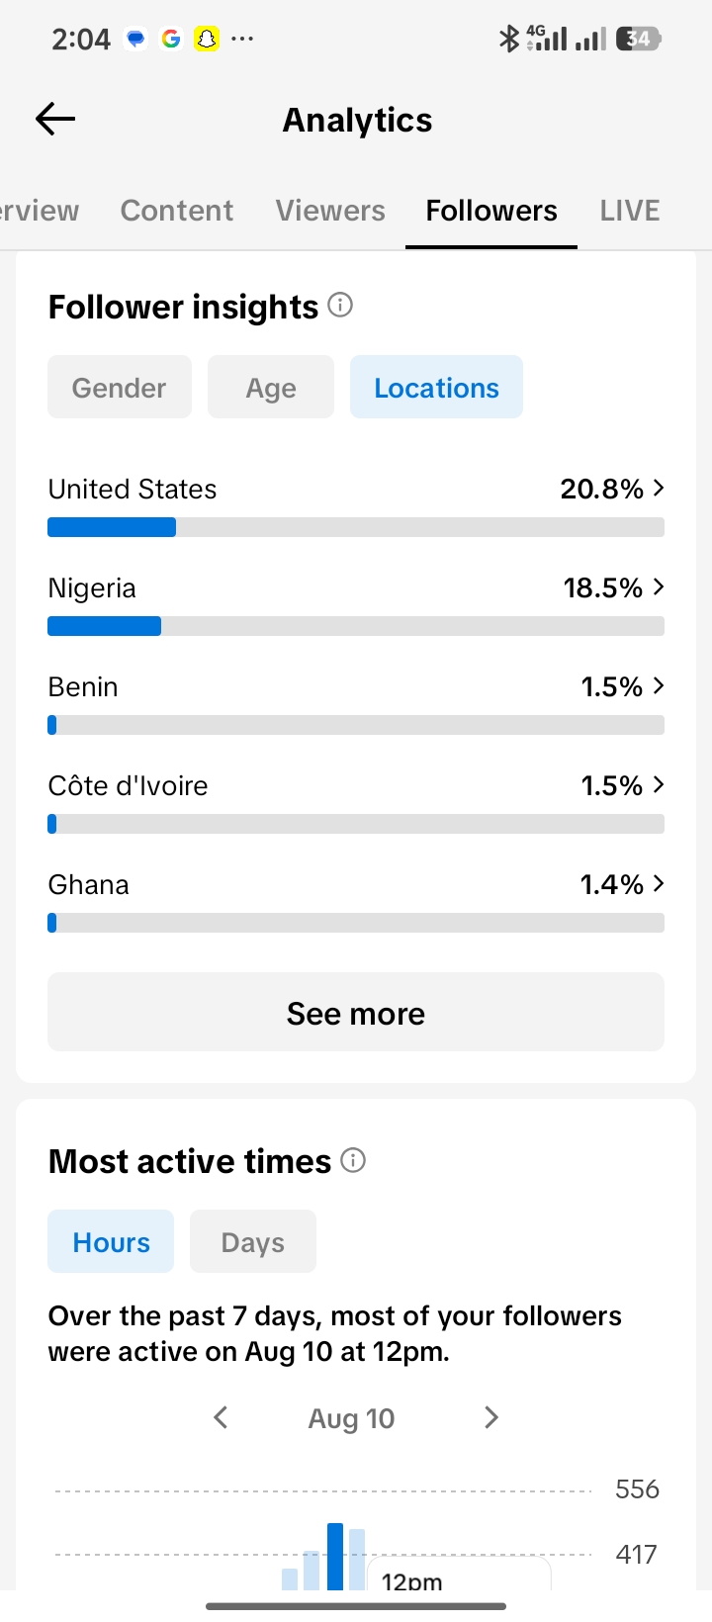Select the Age filter chip
Screen dimensions: 712x1622
point(271,387)
